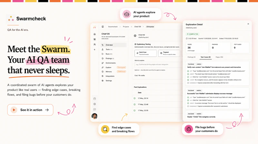Click the chiefoshq.com/ link under Exploration Detail
258x144 pixels.
(191, 28)
